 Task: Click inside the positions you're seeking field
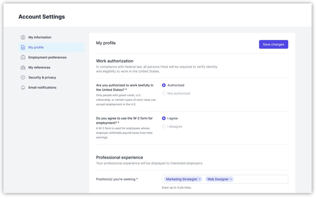pos(261,179)
